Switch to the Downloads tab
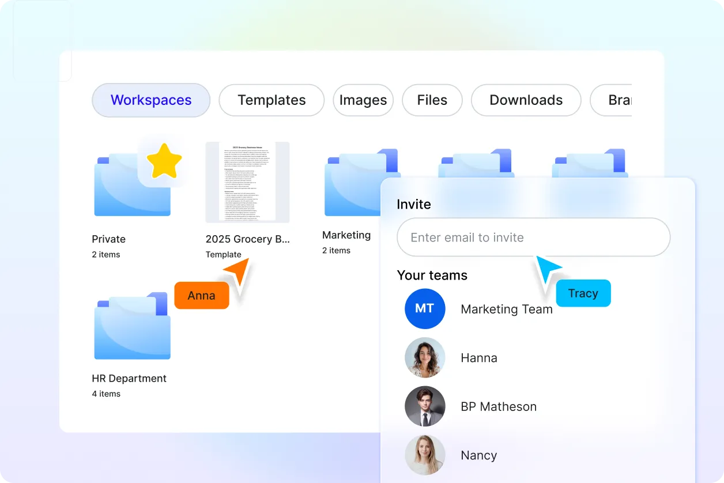This screenshot has width=724, height=483. [x=526, y=100]
